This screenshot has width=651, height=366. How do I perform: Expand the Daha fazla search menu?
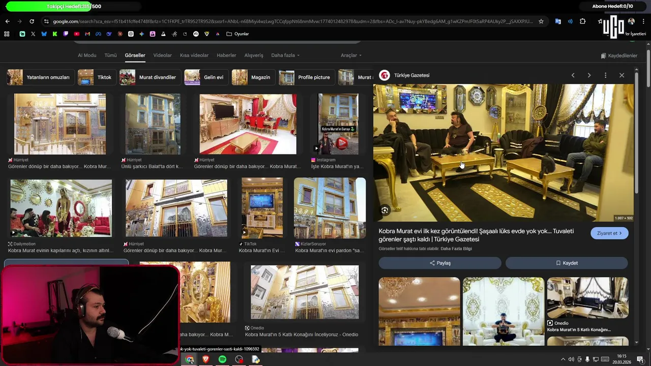[x=285, y=55]
